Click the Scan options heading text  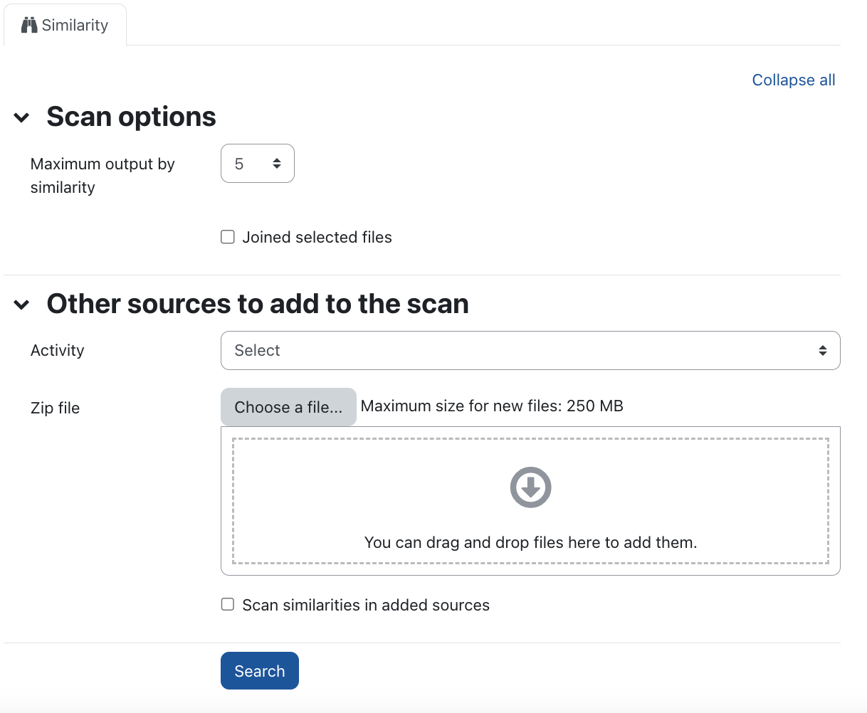pyautogui.click(x=131, y=117)
